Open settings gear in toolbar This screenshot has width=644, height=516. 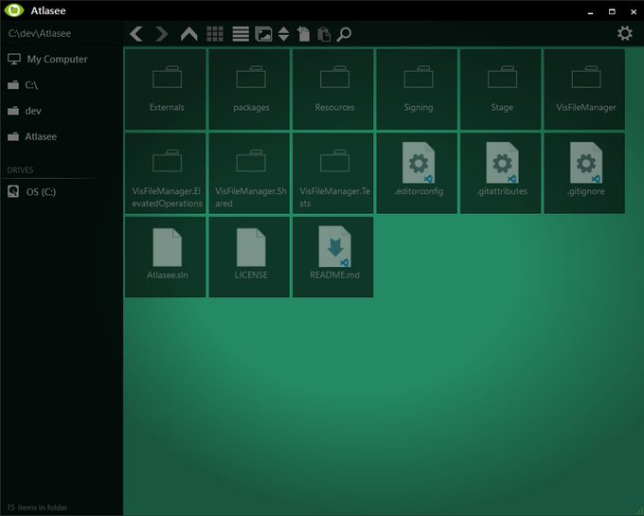pos(625,33)
